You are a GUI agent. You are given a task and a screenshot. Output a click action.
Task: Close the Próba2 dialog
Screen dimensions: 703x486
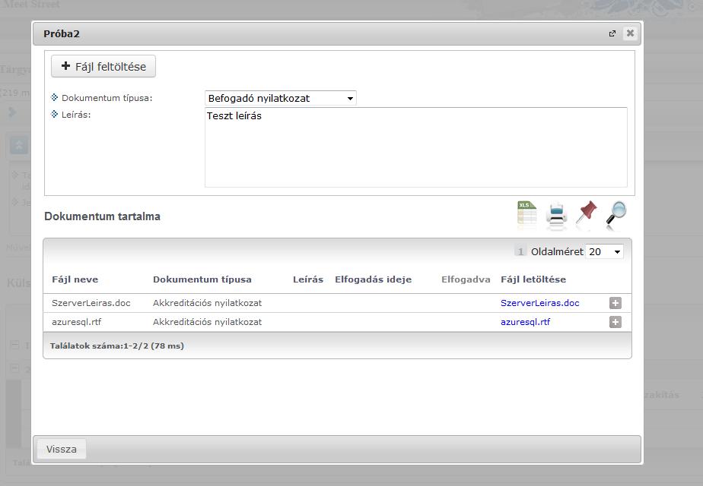tap(630, 33)
